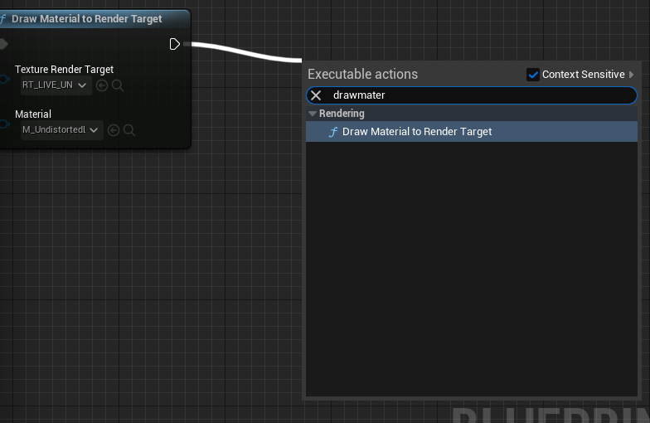The width and height of the screenshot is (650, 423).
Task: Use selected asset for Material
Action: (114, 130)
